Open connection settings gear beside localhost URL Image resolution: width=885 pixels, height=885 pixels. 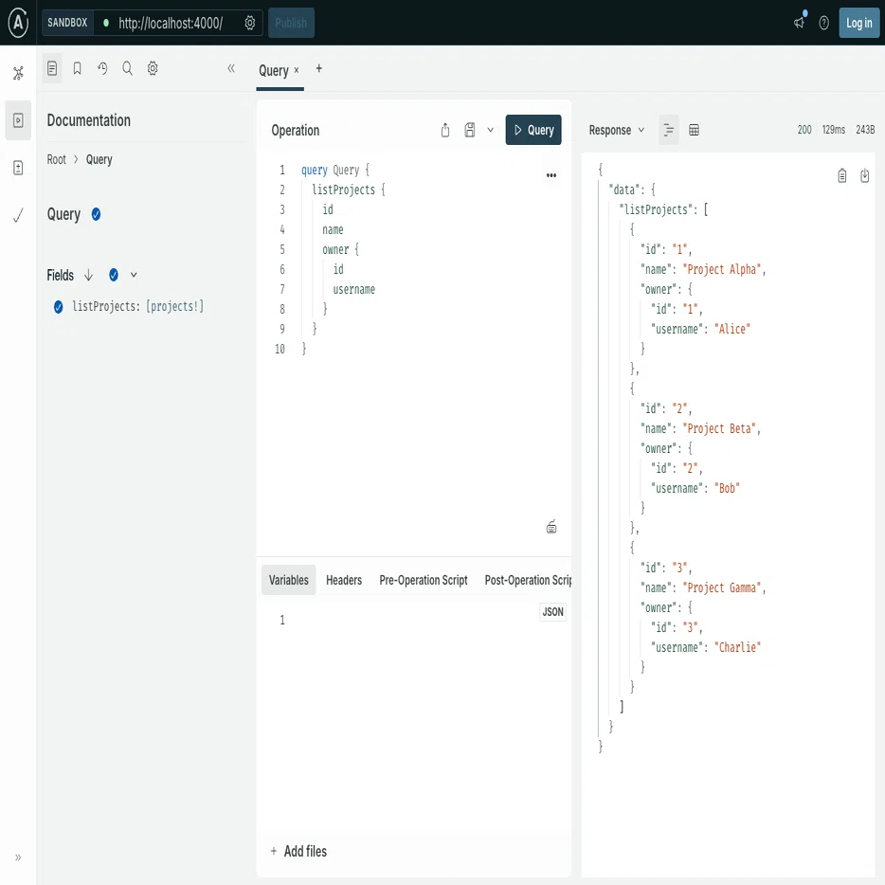pos(250,23)
